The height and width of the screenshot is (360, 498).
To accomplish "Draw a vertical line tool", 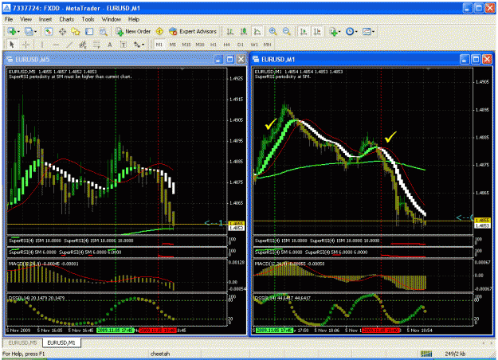I will (42, 45).
